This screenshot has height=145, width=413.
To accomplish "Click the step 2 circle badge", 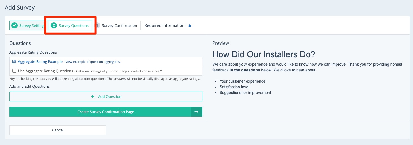I will pyautogui.click(x=54, y=25).
